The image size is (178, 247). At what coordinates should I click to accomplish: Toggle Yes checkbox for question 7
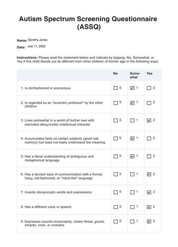149,192
